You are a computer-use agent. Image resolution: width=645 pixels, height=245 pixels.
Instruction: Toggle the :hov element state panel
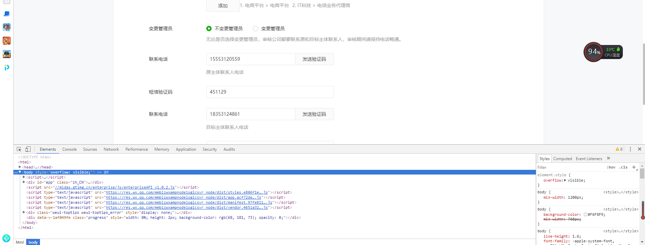tap(611, 167)
